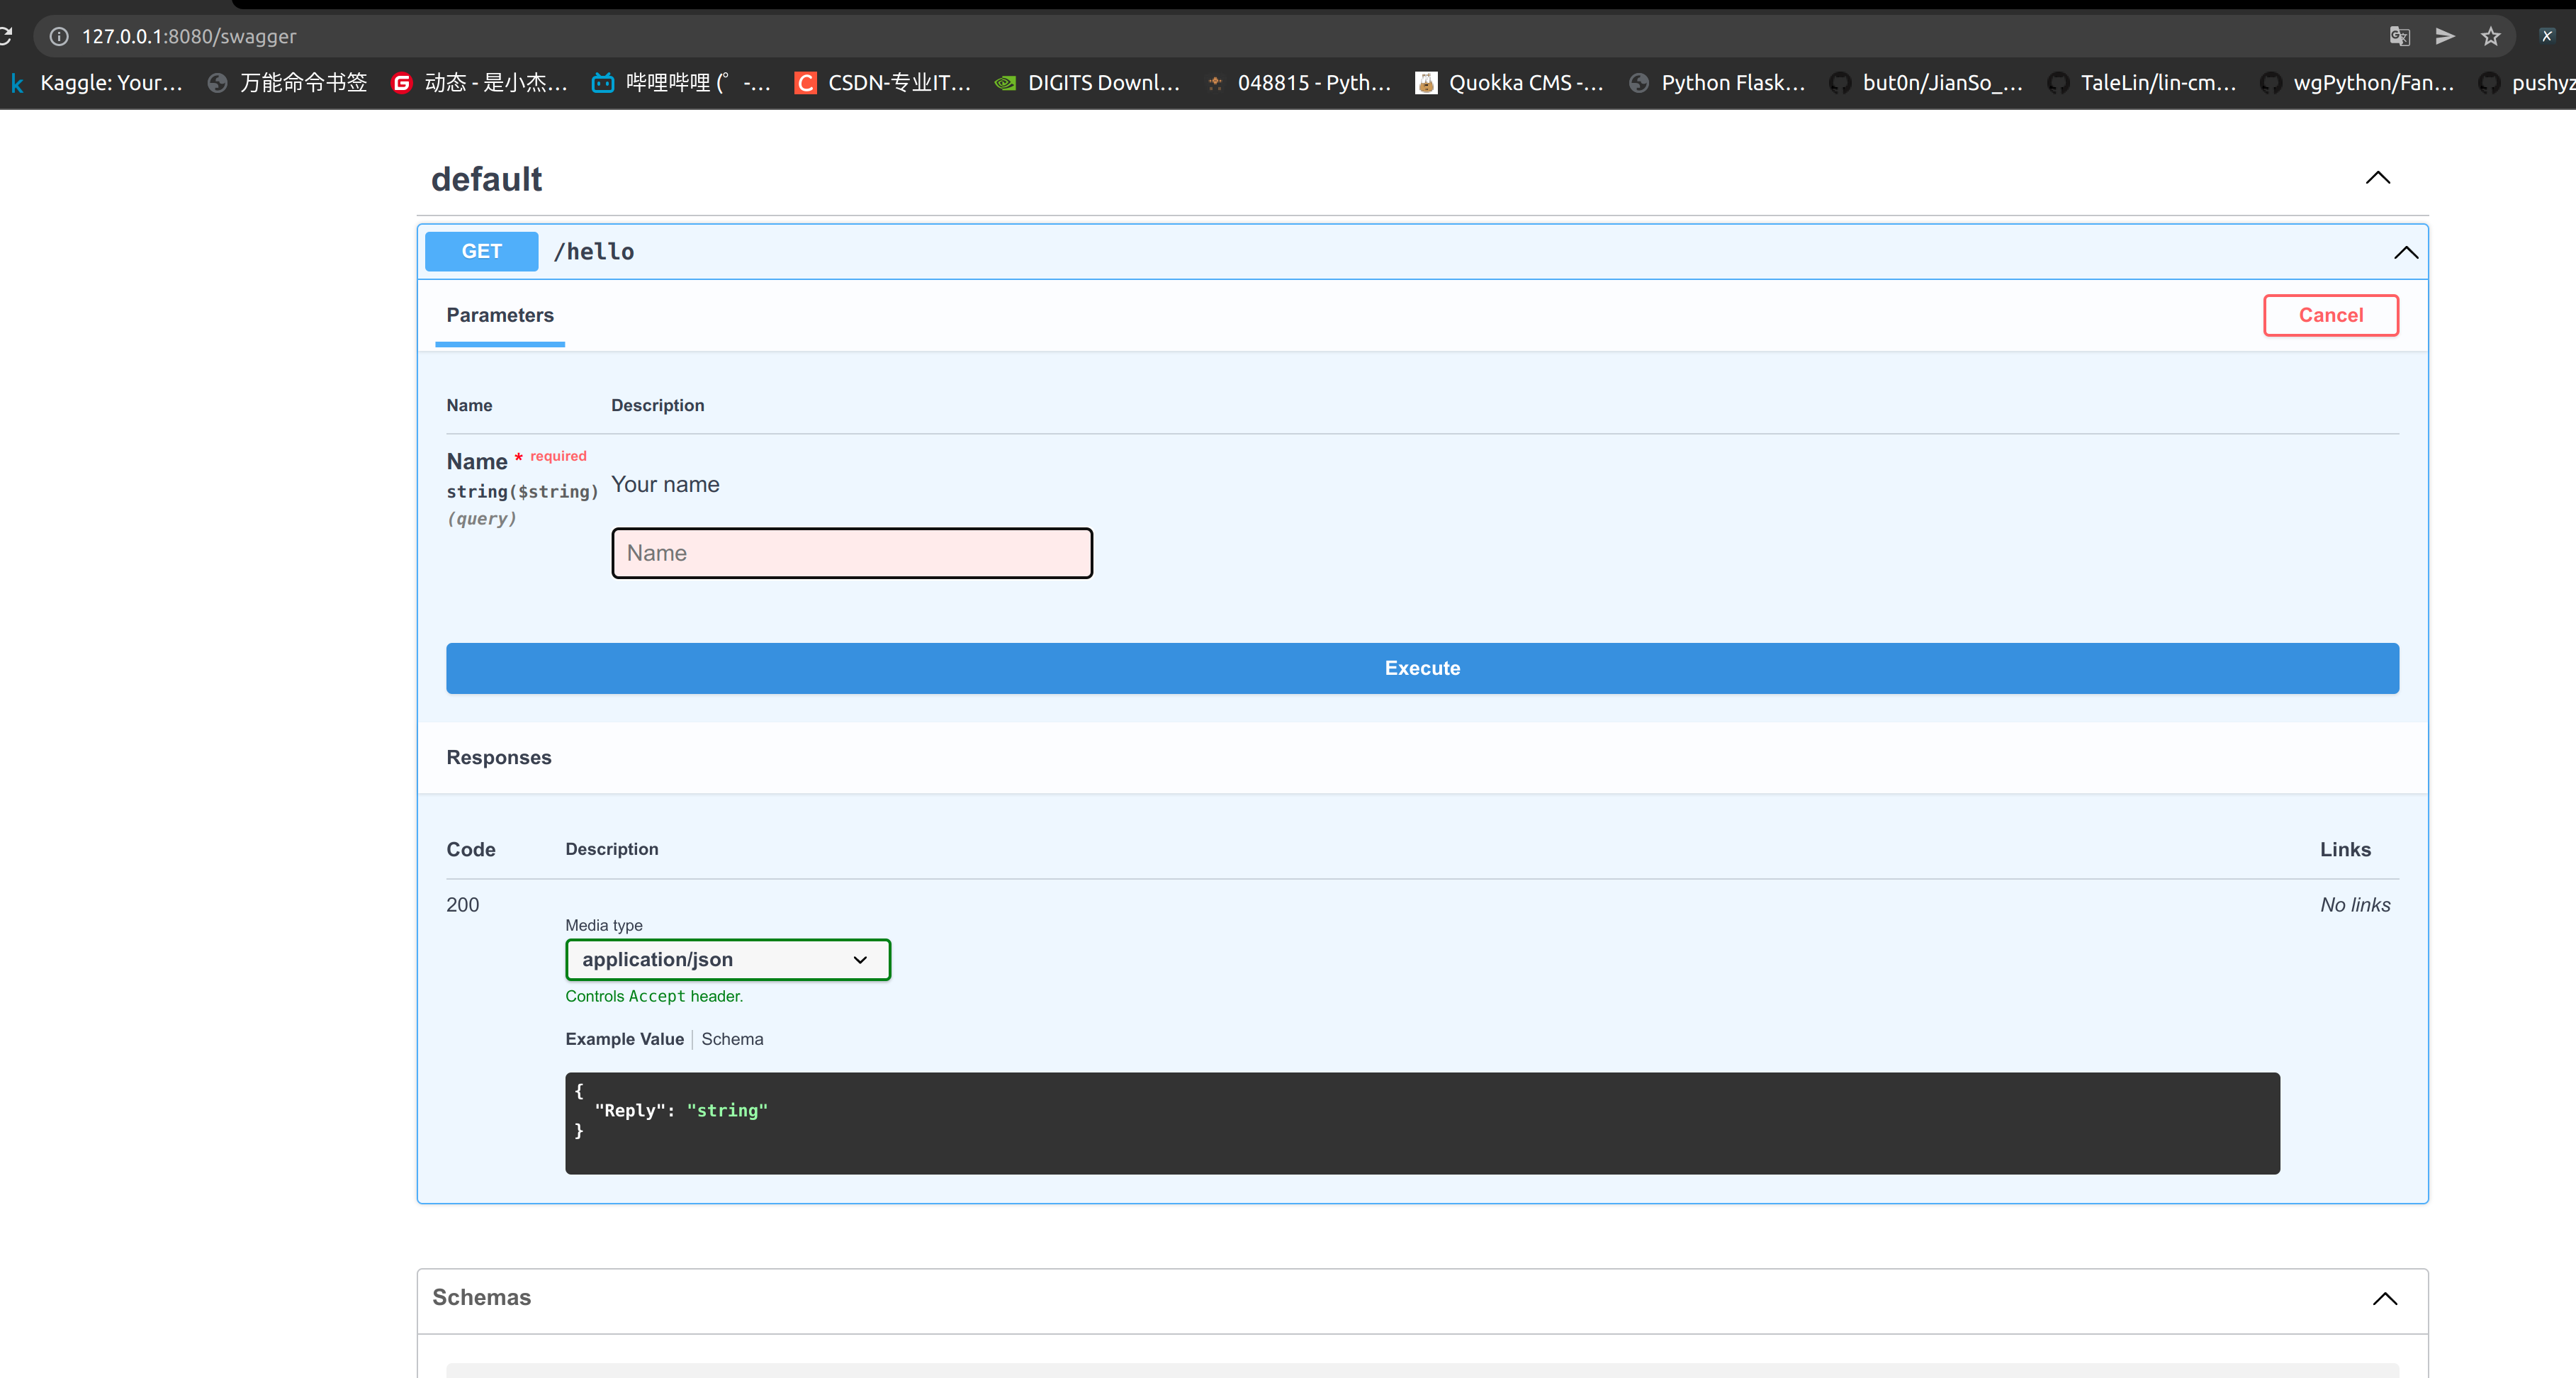This screenshot has width=2576, height=1378.
Task: Open the 048815 - Python bookmark
Action: point(1298,83)
